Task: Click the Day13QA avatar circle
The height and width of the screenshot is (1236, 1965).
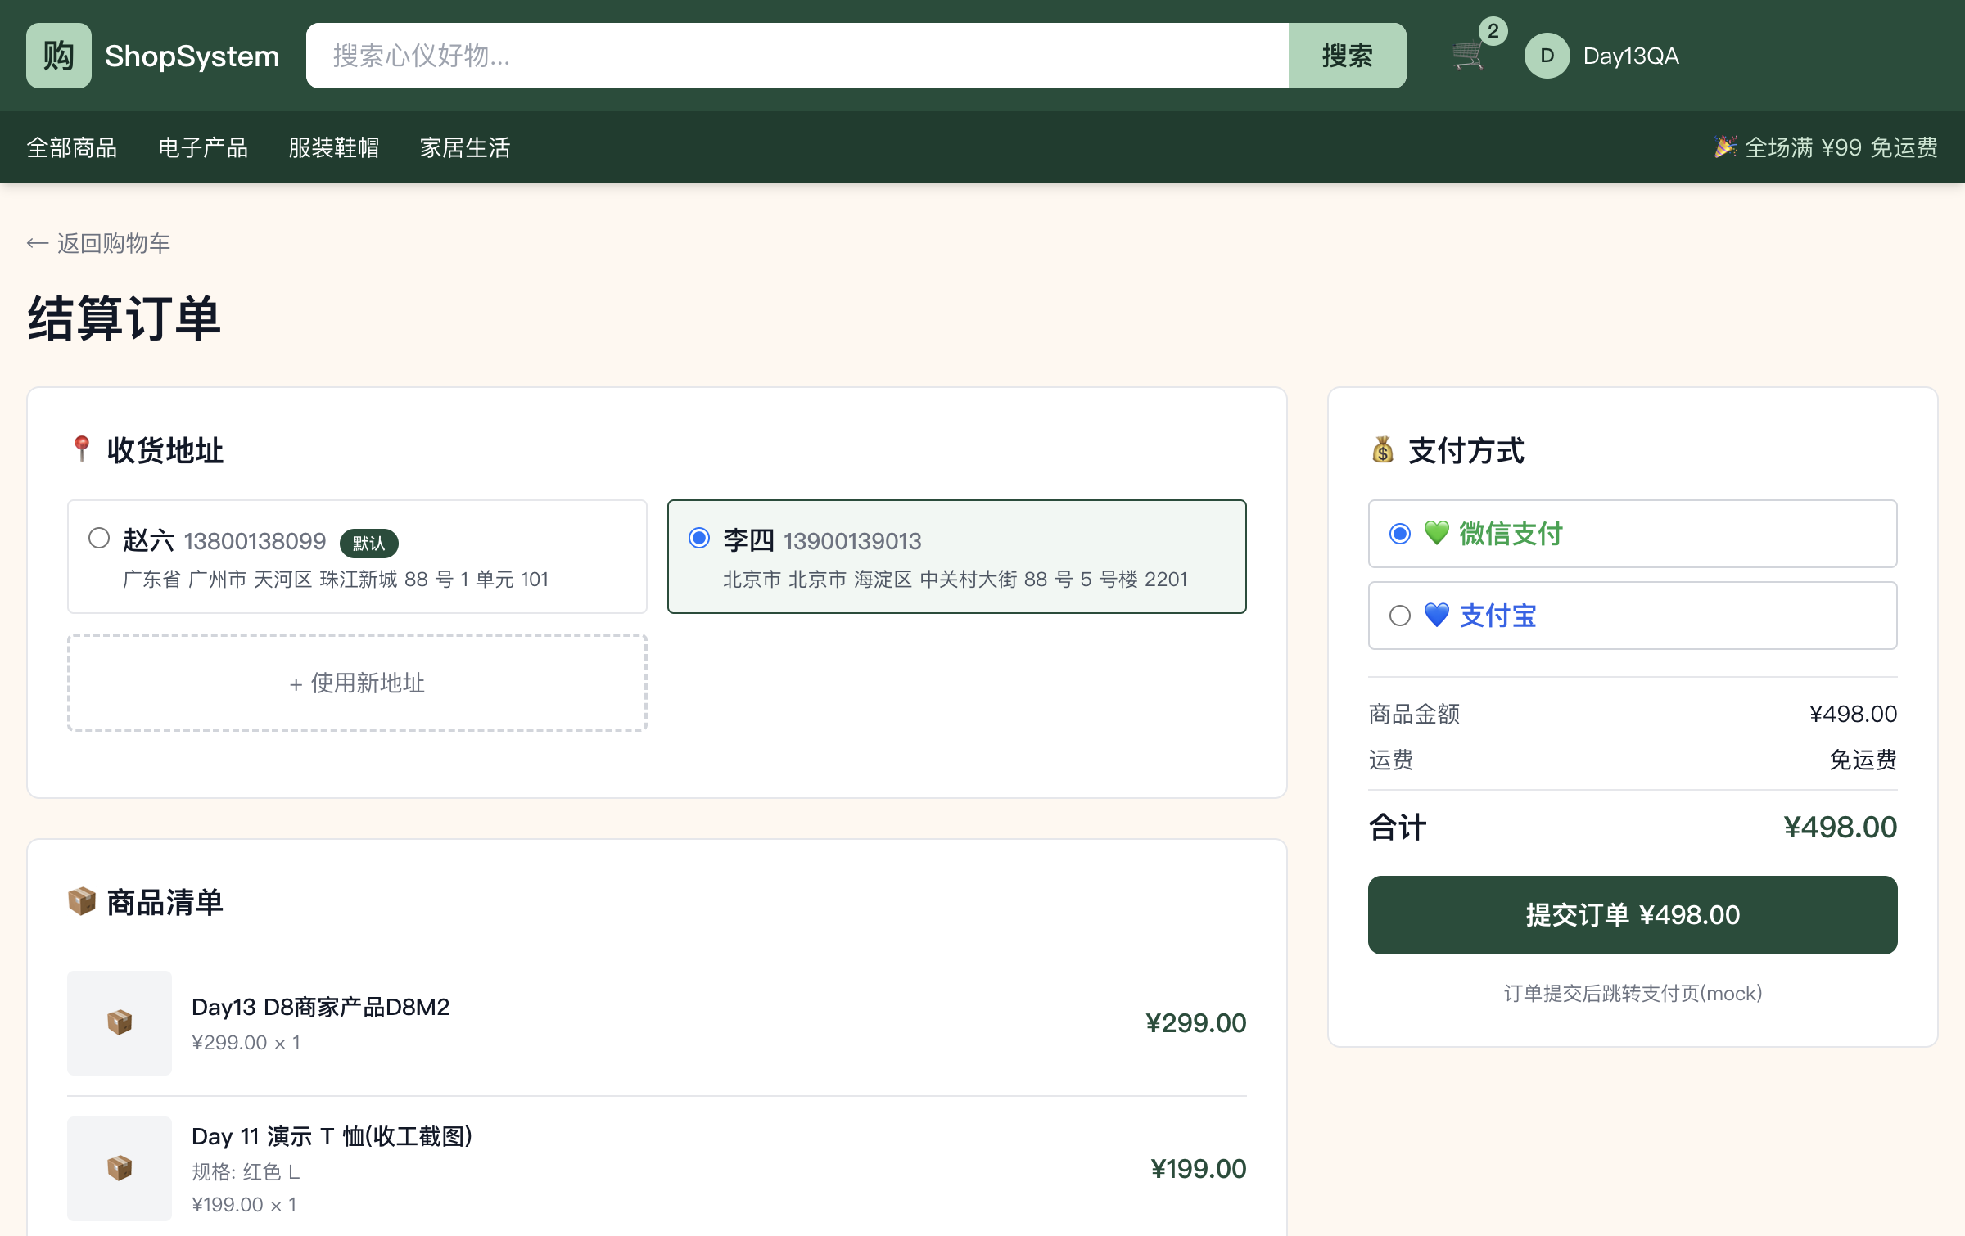Action: (1547, 56)
